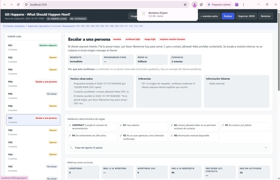Click the HRS A 1A RESPUESTA metric card

tap(186, 172)
